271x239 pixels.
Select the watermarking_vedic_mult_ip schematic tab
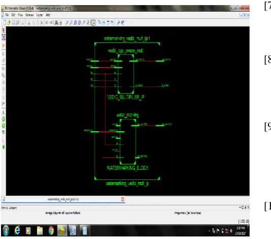63,199
